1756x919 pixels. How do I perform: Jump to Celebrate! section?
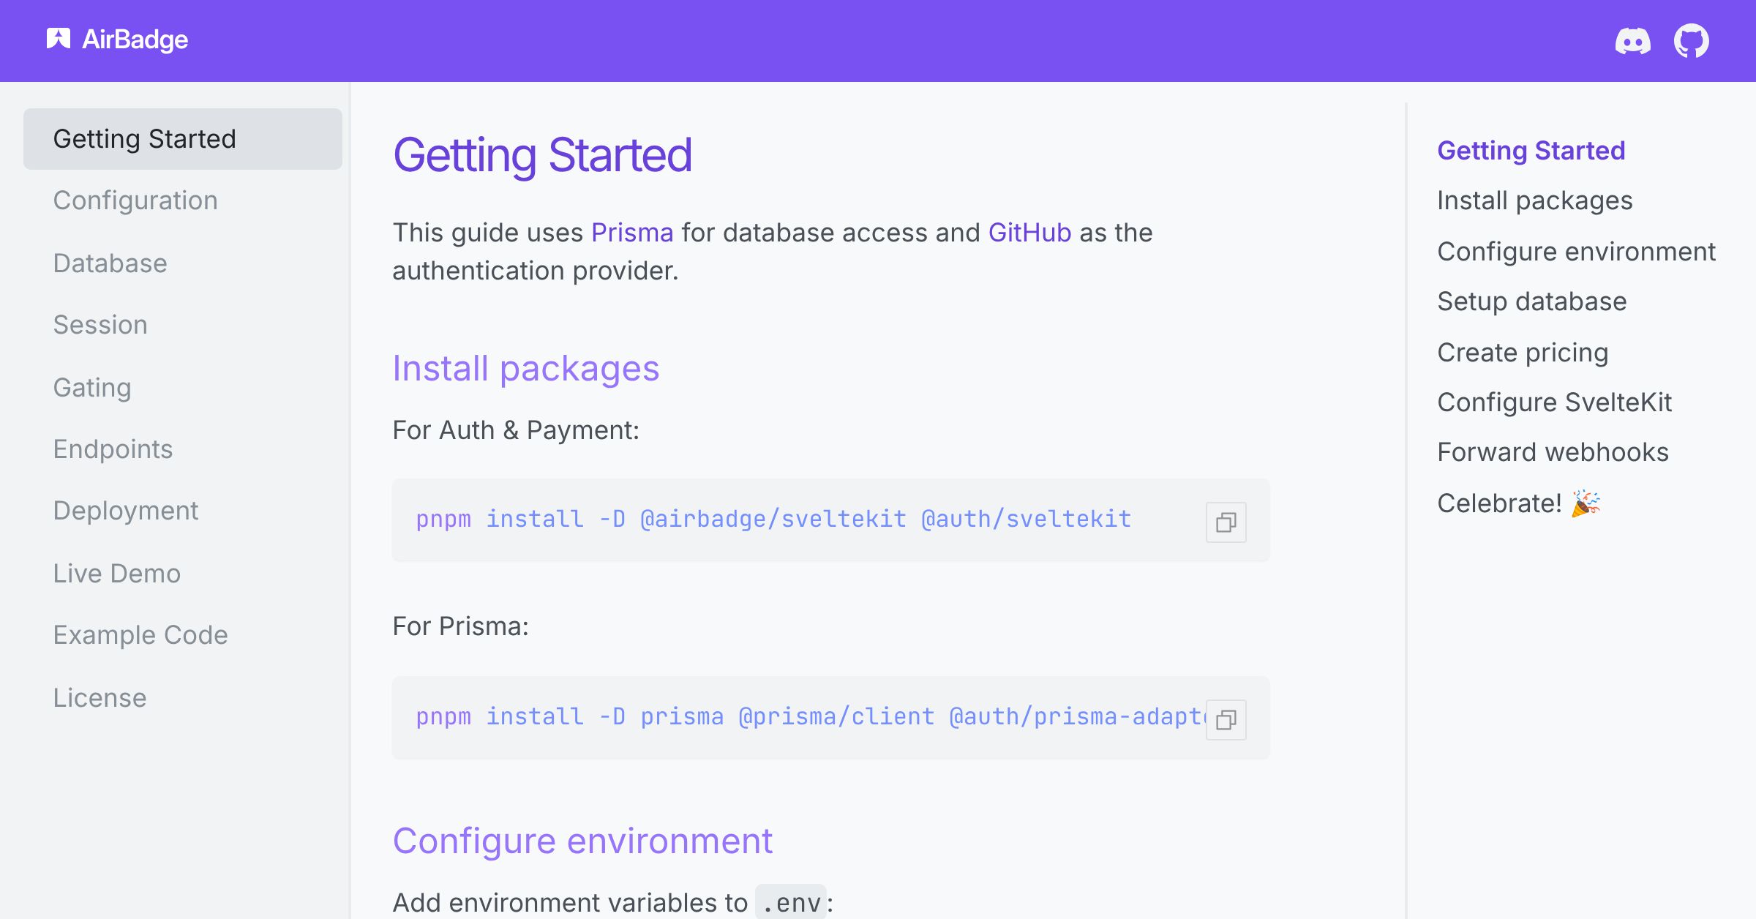(x=1519, y=503)
